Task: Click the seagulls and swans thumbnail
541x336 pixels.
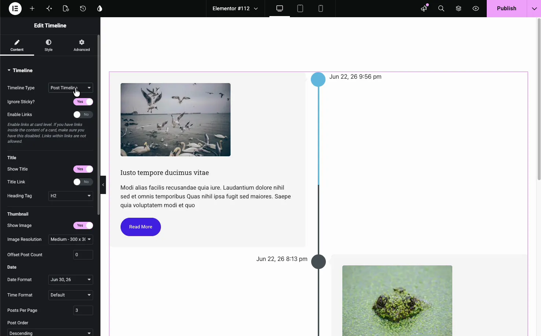Action: [x=176, y=120]
